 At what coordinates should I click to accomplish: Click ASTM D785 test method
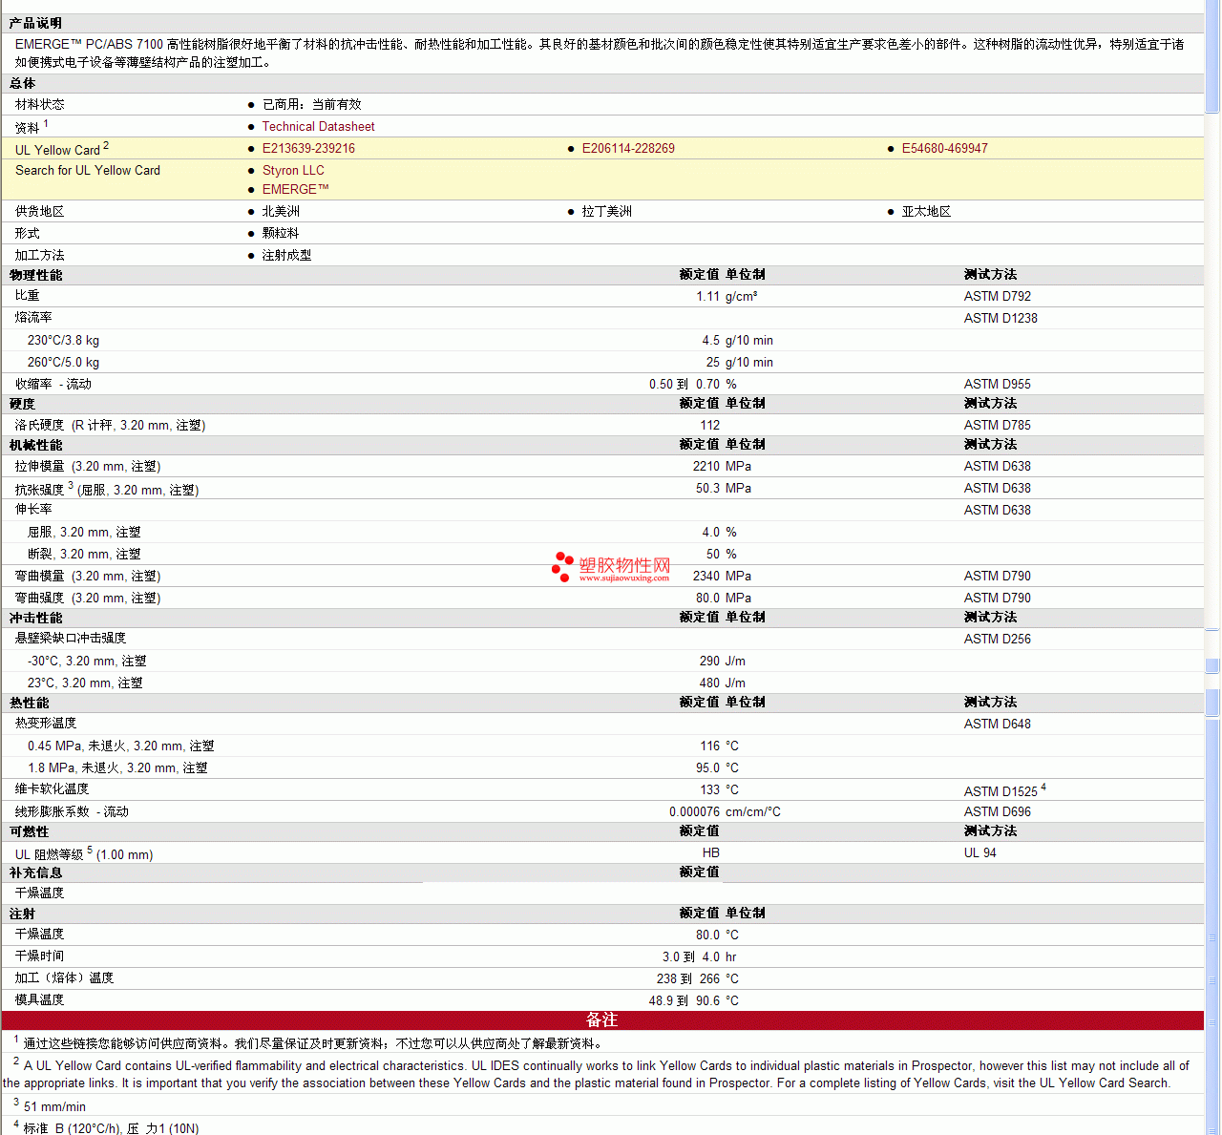pos(998,425)
